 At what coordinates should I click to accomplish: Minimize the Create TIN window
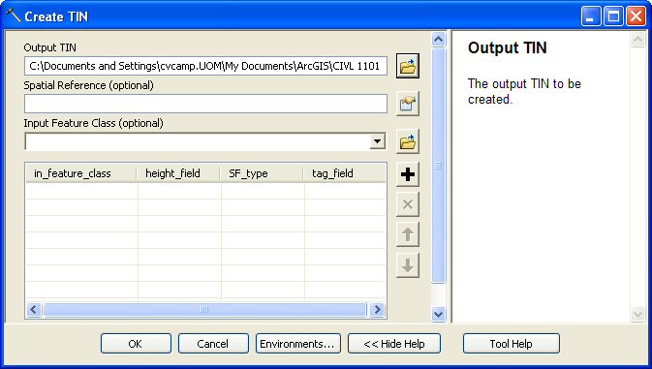(591, 16)
